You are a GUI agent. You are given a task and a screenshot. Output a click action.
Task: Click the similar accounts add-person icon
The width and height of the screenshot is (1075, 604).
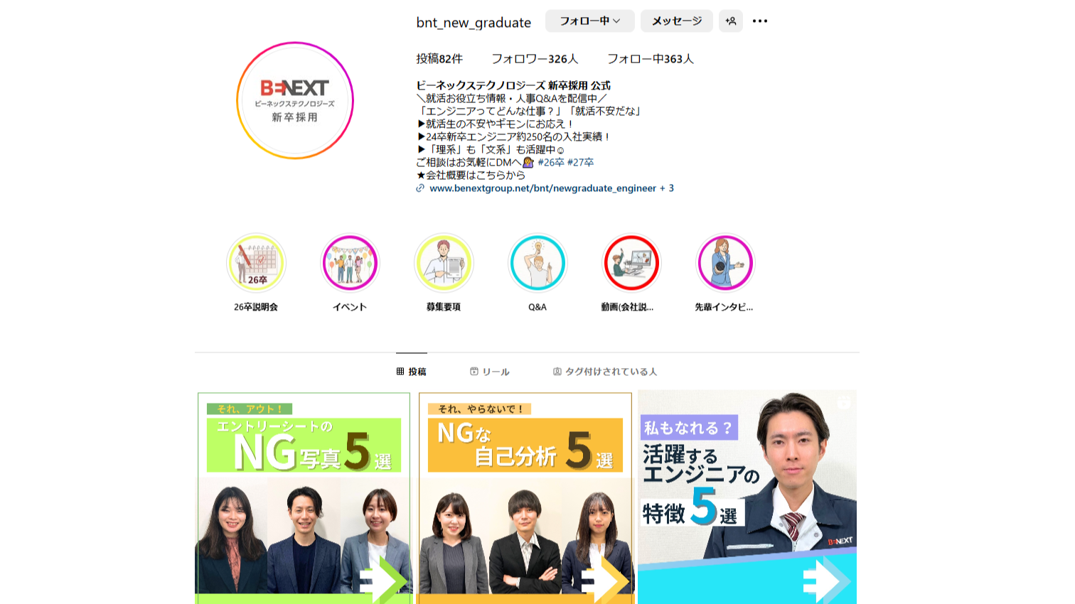pyautogui.click(x=730, y=21)
